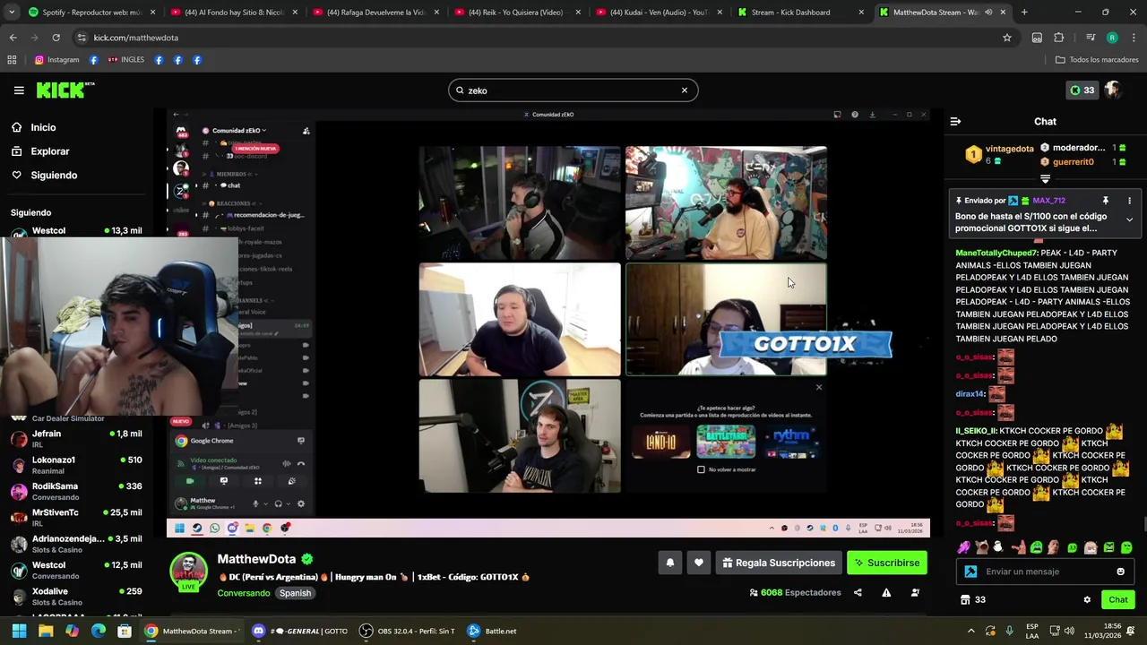This screenshot has height=645, width=1147.
Task: Reload the page
Action: (x=56, y=38)
